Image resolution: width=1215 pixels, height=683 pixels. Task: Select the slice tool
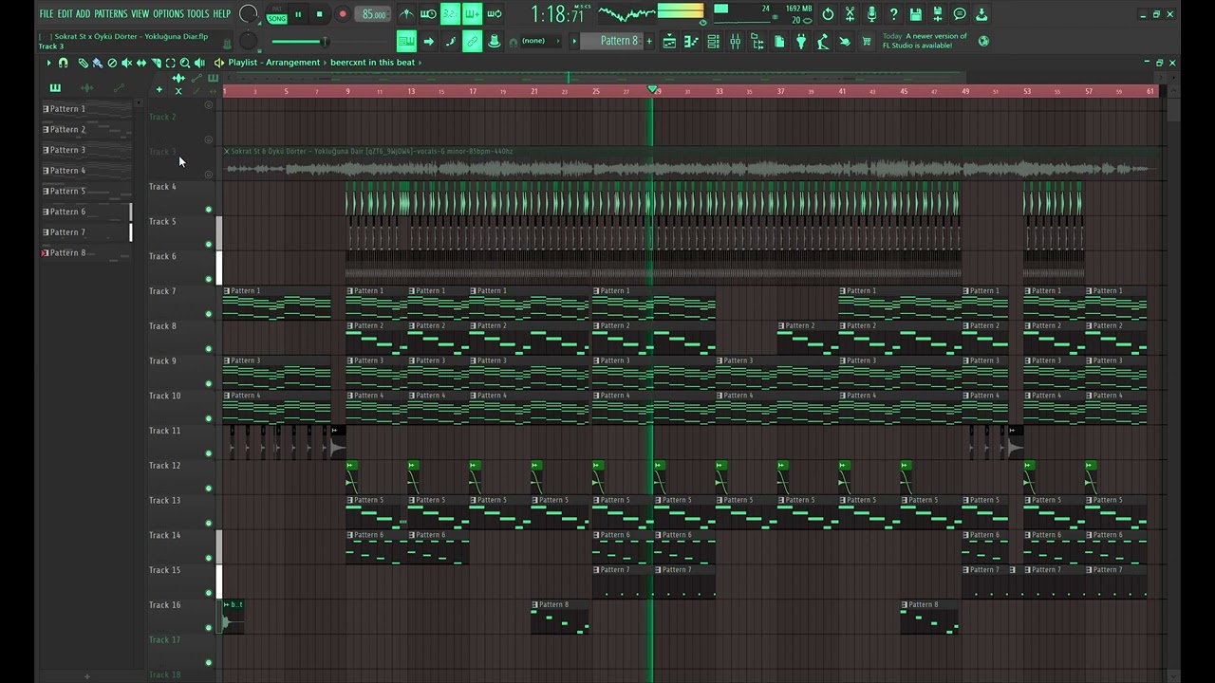pyautogui.click(x=156, y=63)
